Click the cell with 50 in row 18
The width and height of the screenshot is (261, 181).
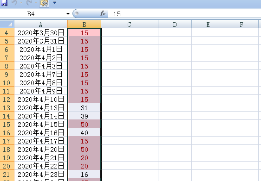click(84, 149)
